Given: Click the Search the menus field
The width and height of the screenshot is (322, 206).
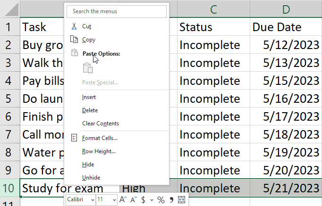Looking at the screenshot, I should 117,11.
